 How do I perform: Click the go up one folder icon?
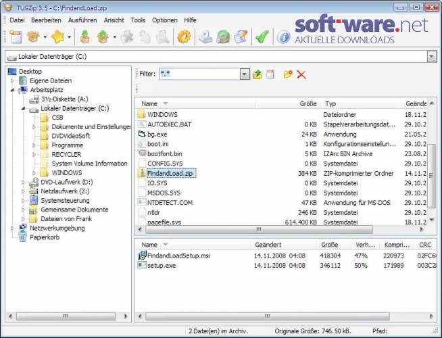[257, 75]
